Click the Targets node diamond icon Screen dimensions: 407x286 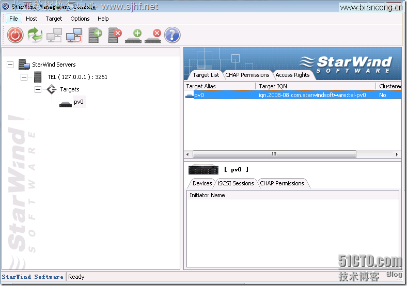pos(52,89)
